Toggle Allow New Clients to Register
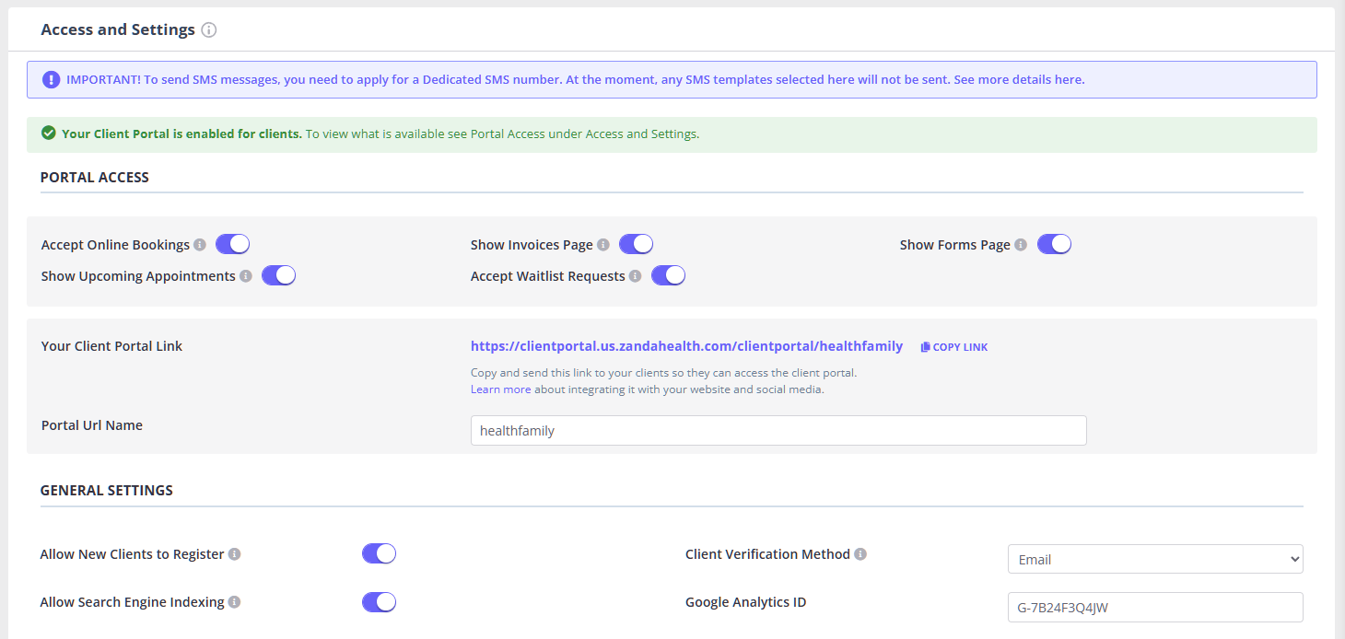 click(379, 553)
